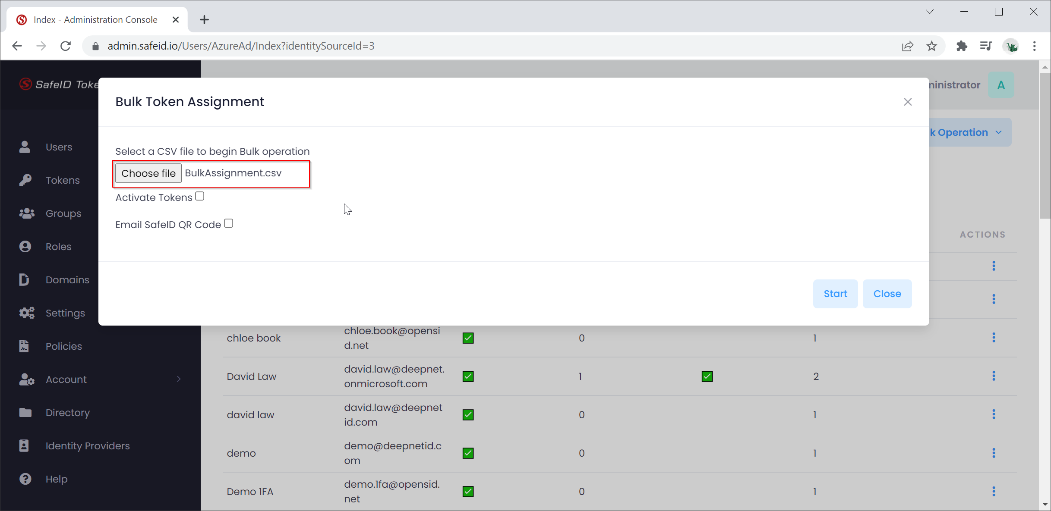Viewport: 1051px width, 511px height.
Task: Enable the Activate Tokens checkbox
Action: tap(199, 196)
